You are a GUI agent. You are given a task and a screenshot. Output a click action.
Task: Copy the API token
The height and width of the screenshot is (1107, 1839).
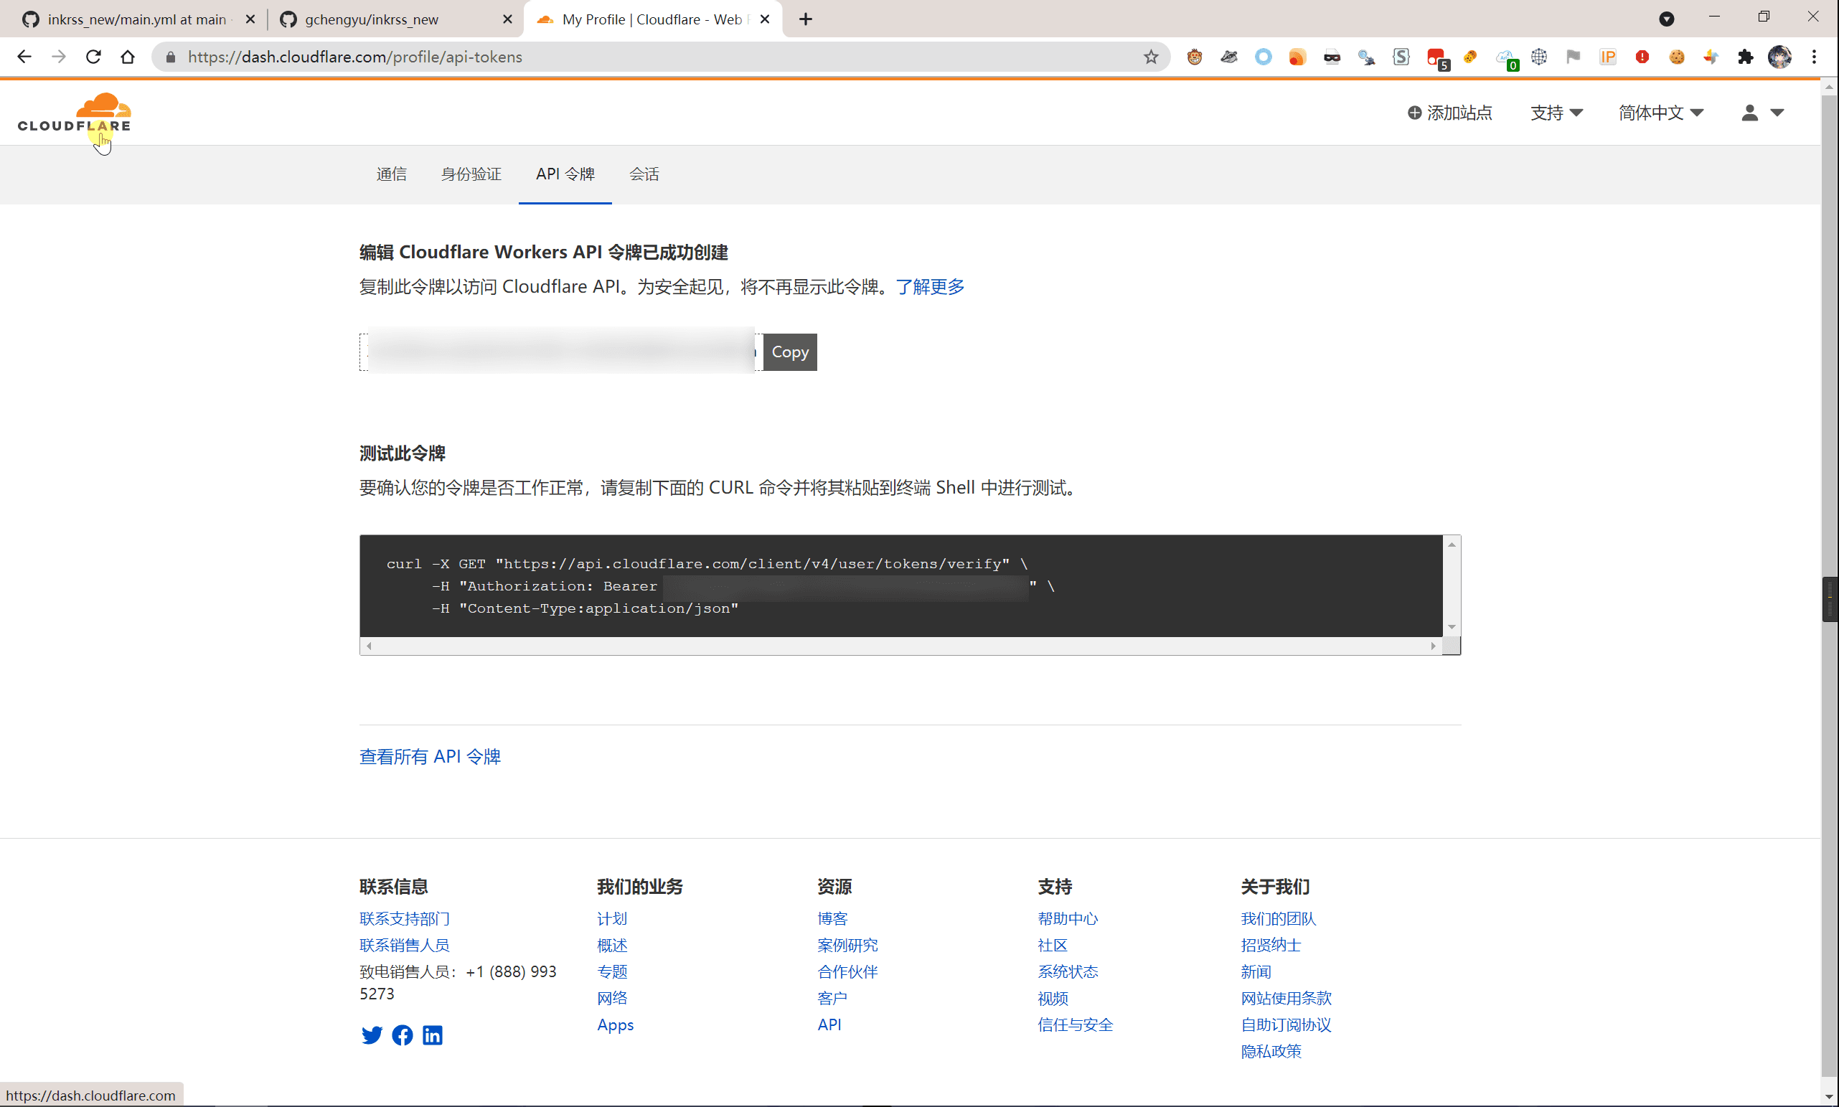789,352
